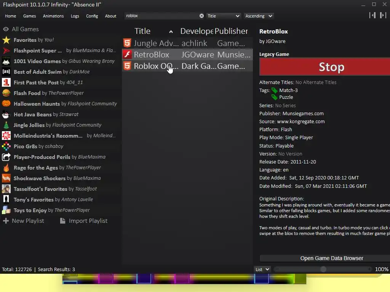Click the Hot Java Beans cup icon

pyautogui.click(x=6, y=114)
